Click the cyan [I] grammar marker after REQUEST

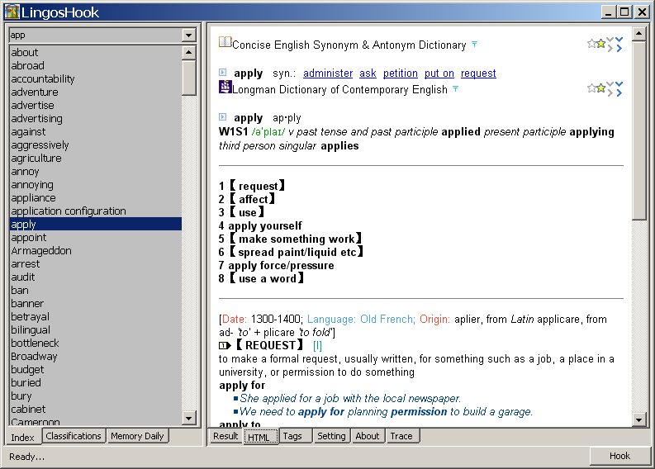[x=317, y=346]
